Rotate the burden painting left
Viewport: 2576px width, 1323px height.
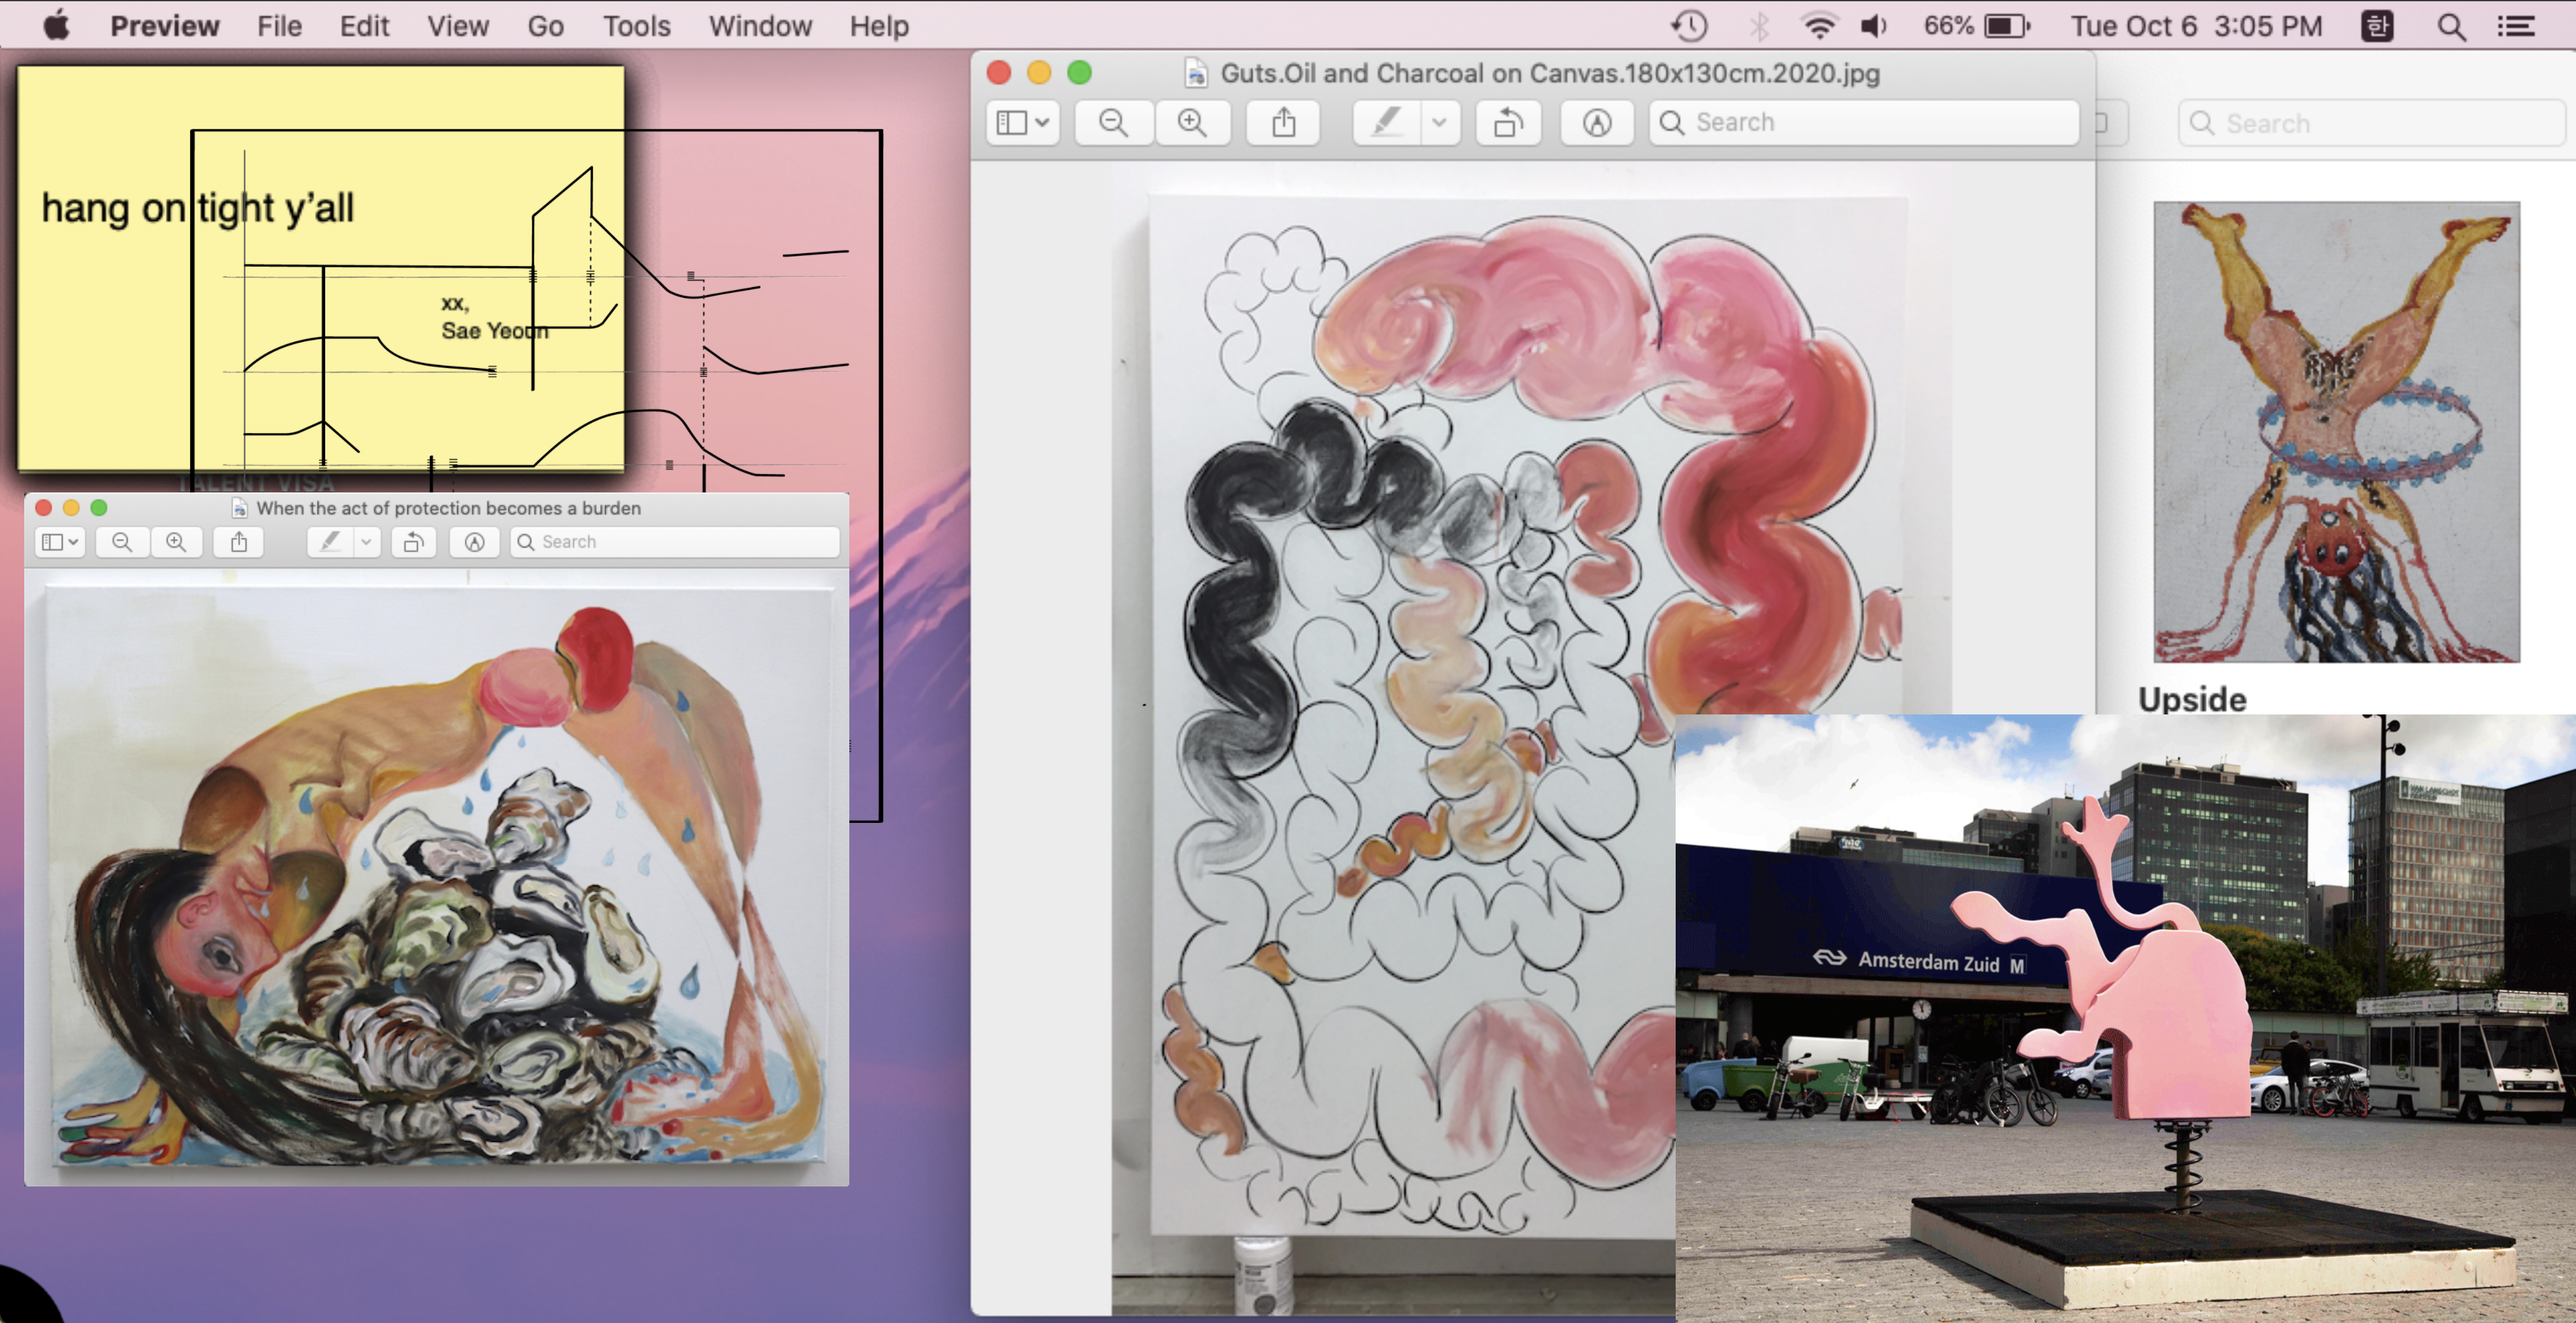(x=413, y=542)
